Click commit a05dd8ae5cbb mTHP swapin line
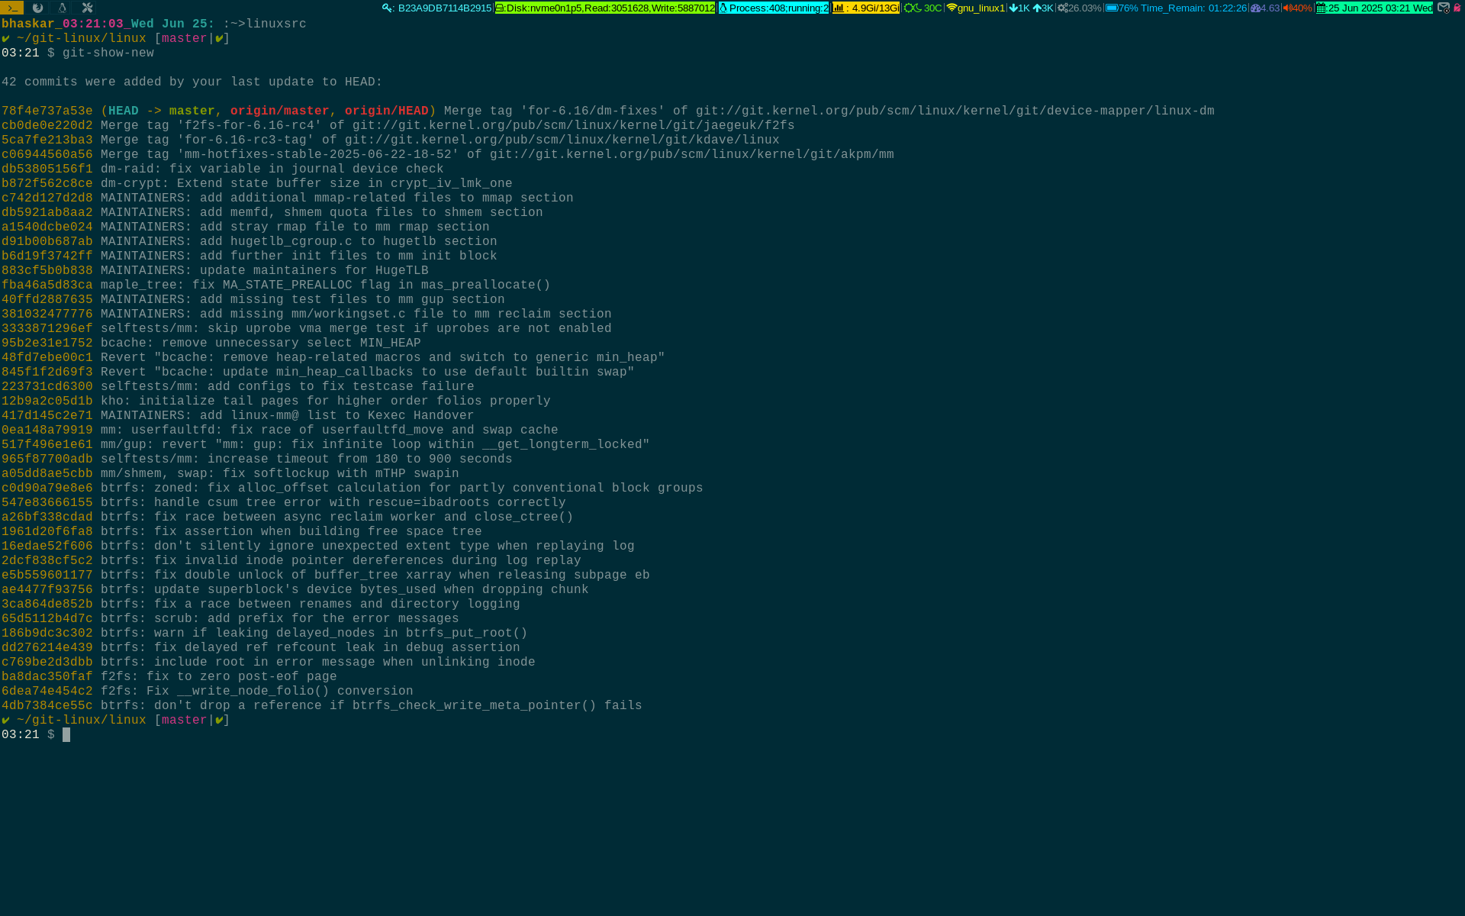Screen dimensions: 1465x916 230,473
